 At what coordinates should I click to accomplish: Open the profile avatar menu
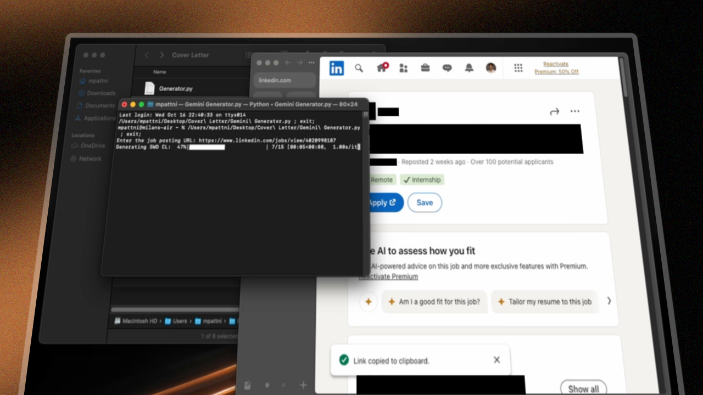(x=491, y=68)
